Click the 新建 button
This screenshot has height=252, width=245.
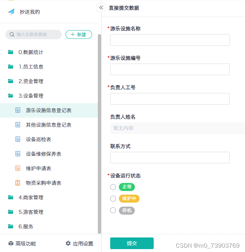(x=79, y=34)
